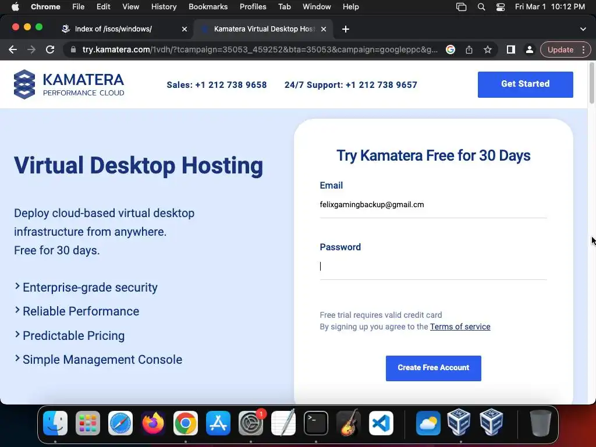This screenshot has height=447, width=596.
Task: Open TextEdit from the Dock
Action: click(283, 423)
